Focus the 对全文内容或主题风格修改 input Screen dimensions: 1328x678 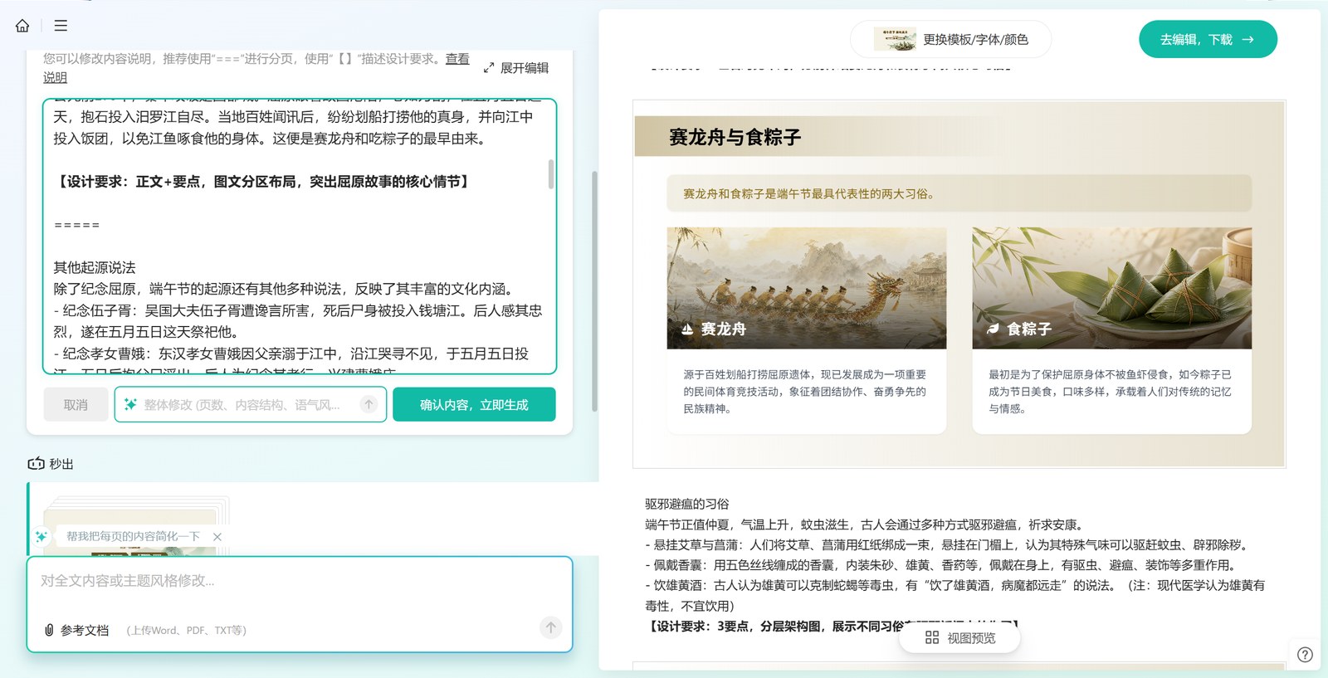point(299,581)
